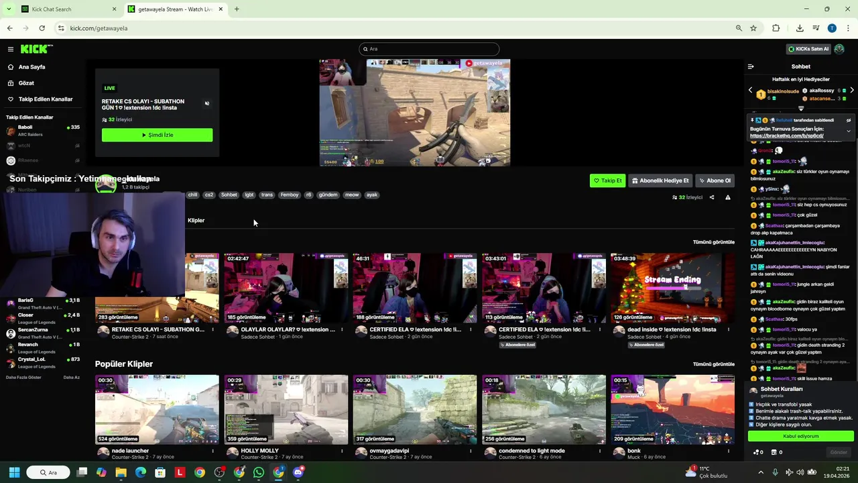Screen dimensions: 858x483
Task: Open options for OLAYLAR OLAYLAR video
Action: (x=342, y=329)
